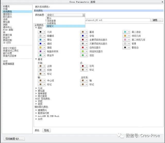Click the syscol file path field
Screen dimensions: 165x143
[118, 20]
